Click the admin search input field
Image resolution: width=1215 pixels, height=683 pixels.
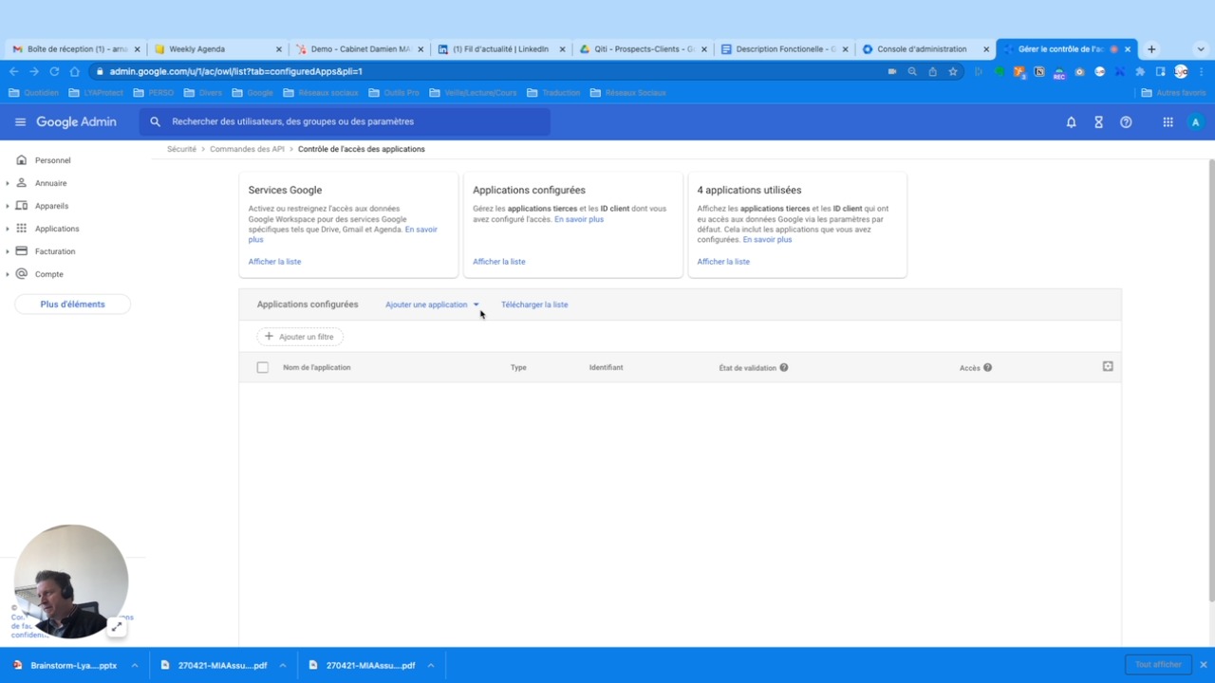[351, 122]
